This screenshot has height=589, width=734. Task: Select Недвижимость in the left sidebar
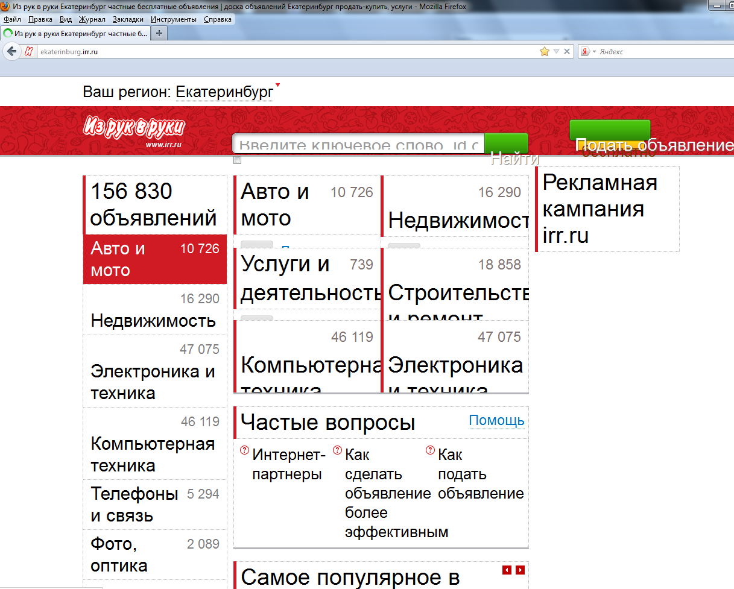click(x=155, y=310)
